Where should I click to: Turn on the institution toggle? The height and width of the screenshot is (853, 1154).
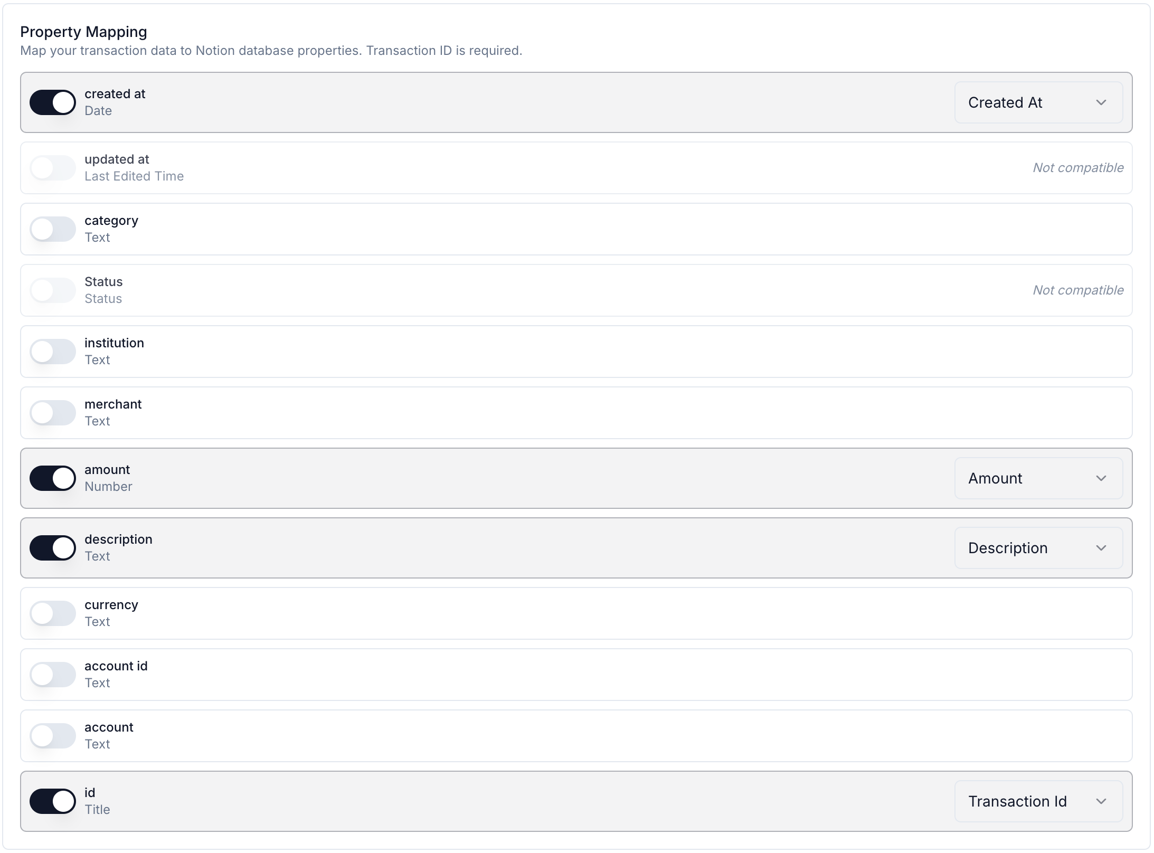tap(53, 352)
